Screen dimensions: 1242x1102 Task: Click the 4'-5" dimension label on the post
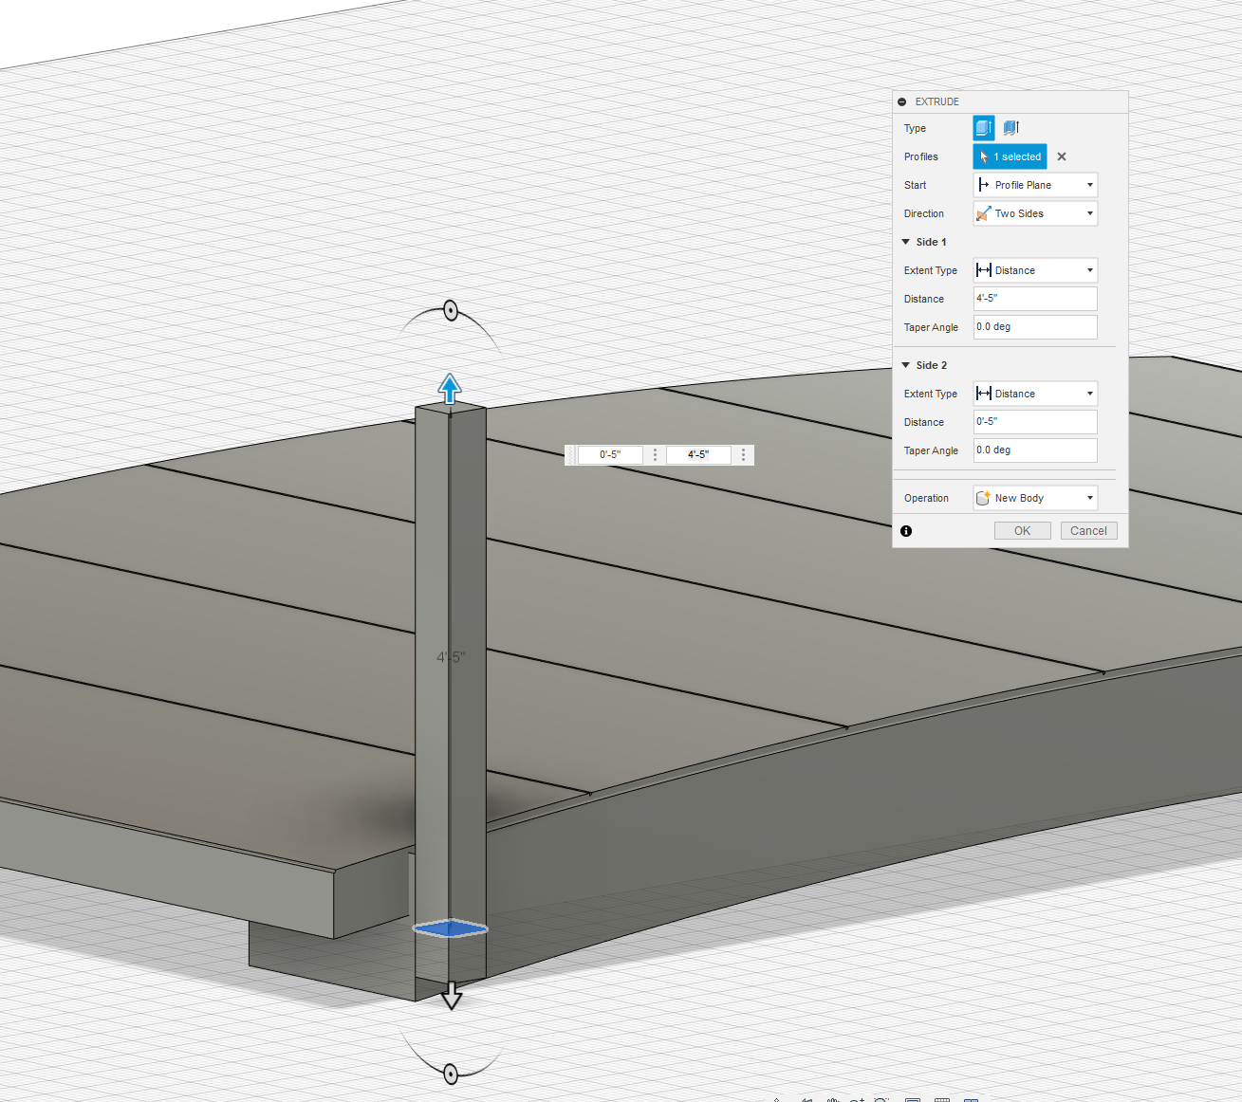[451, 657]
